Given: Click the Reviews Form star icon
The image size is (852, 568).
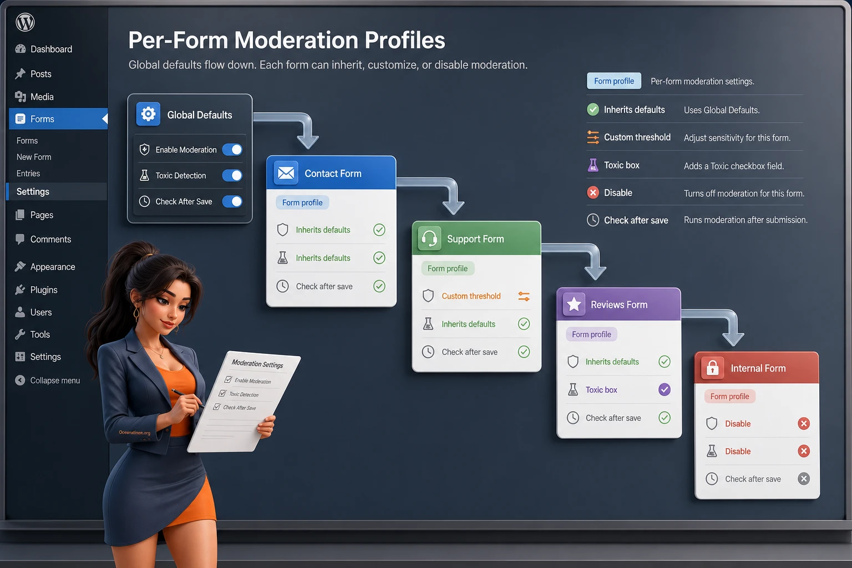Looking at the screenshot, I should (574, 304).
